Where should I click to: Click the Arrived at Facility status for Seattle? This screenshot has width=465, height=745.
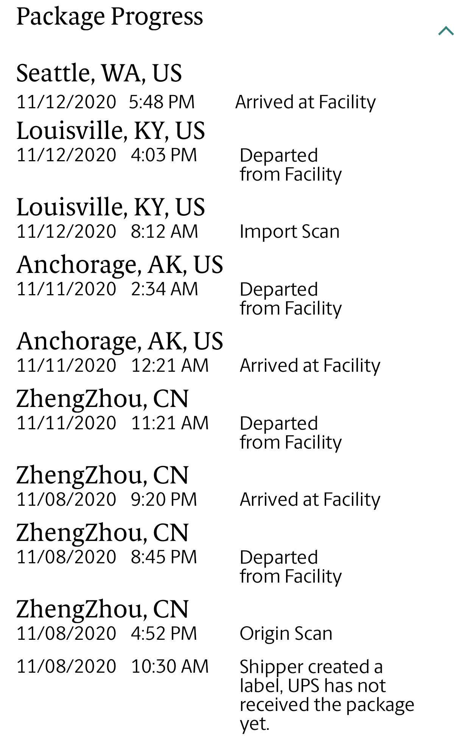305,102
